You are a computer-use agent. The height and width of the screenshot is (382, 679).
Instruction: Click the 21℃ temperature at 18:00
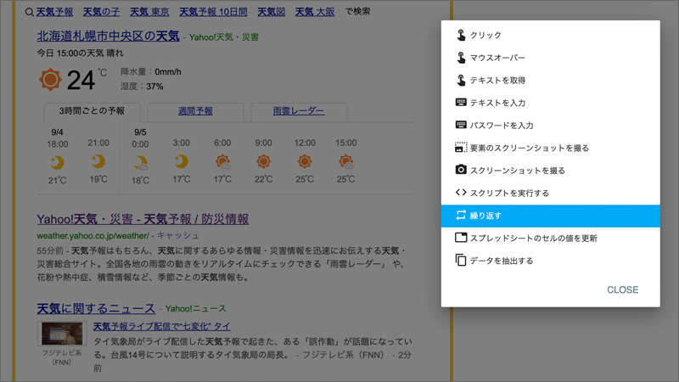(57, 180)
